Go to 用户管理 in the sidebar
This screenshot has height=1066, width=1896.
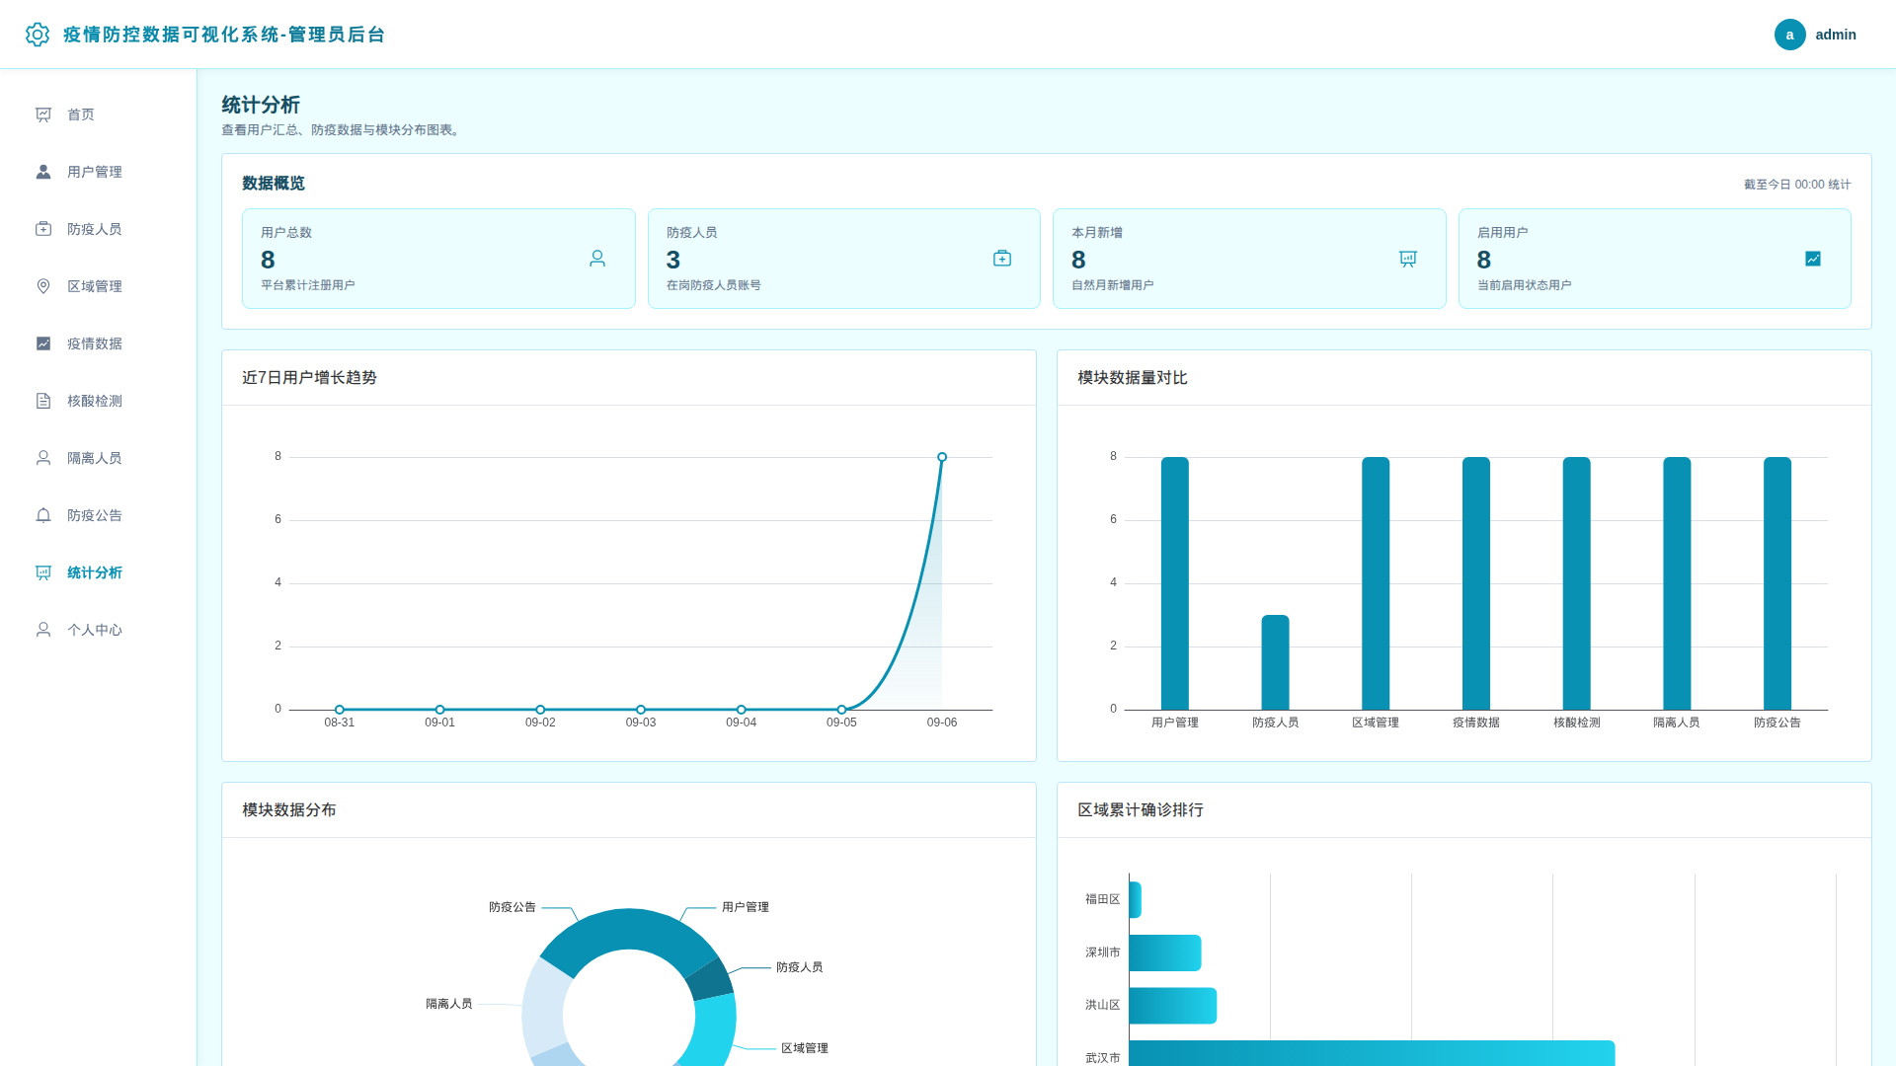click(x=99, y=172)
